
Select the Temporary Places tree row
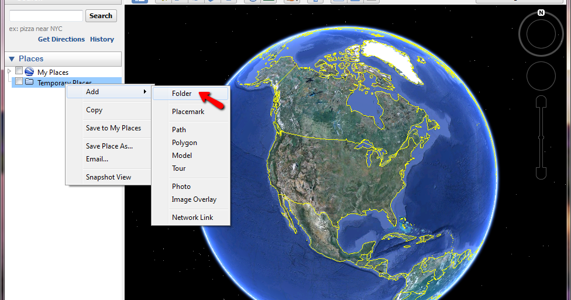tap(67, 82)
